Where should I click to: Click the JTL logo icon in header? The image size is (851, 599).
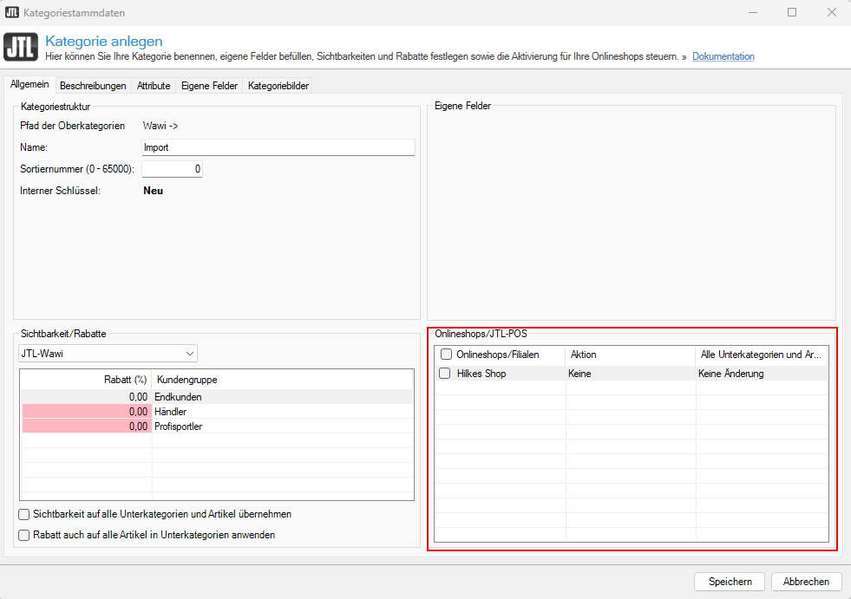(x=21, y=49)
